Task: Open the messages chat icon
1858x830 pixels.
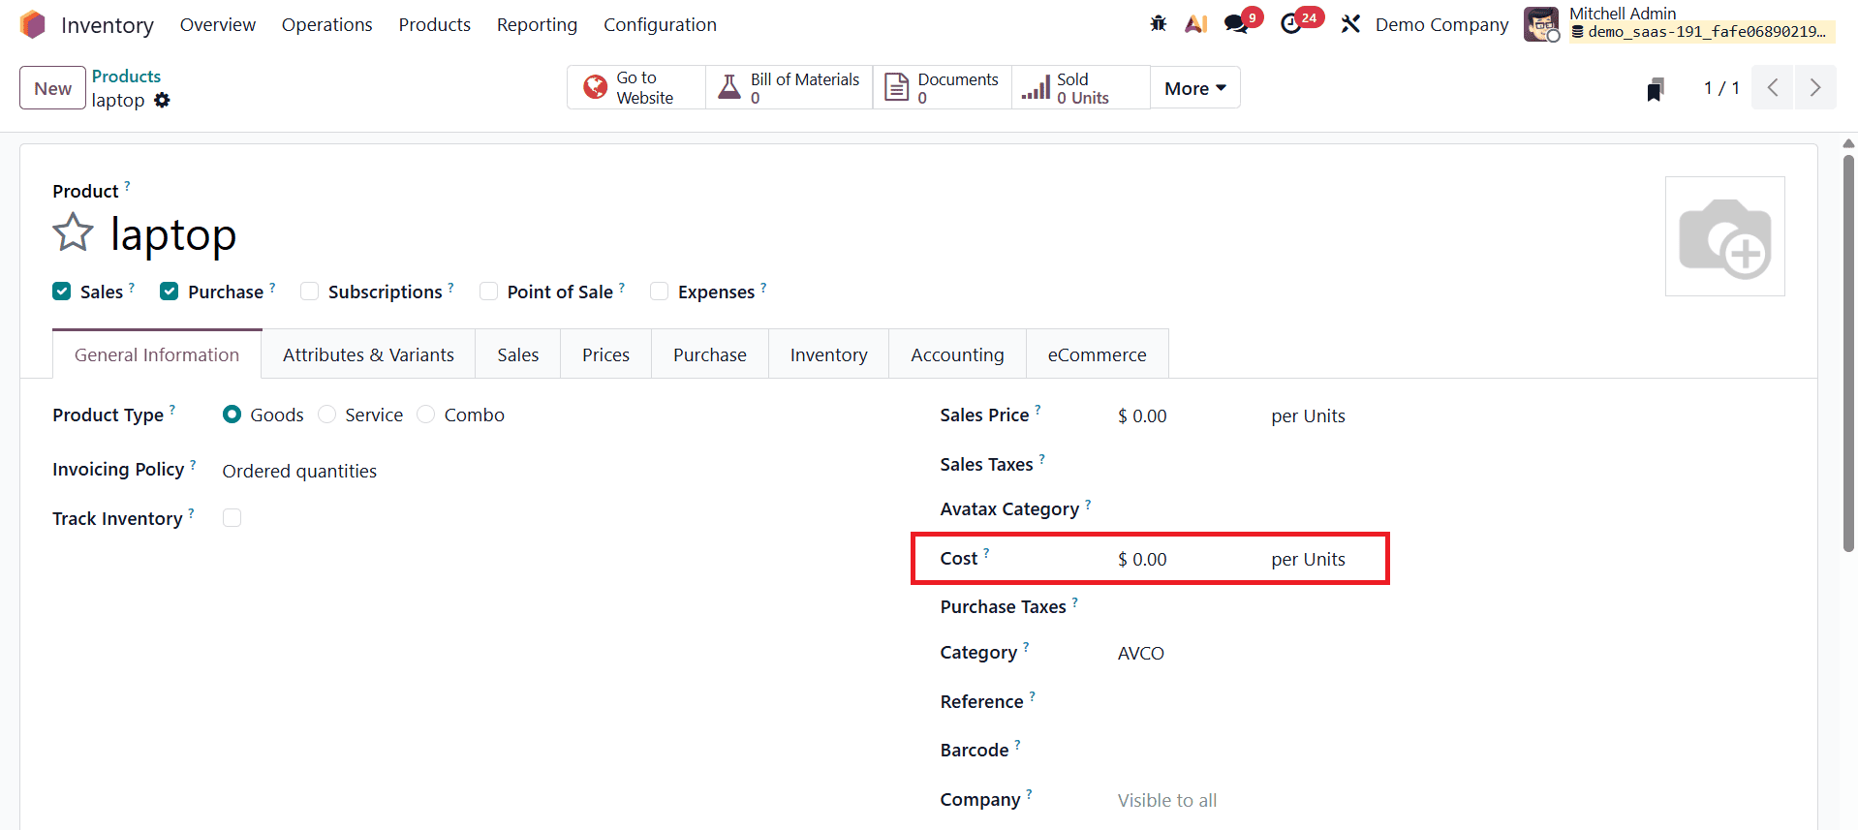Action: click(1236, 24)
